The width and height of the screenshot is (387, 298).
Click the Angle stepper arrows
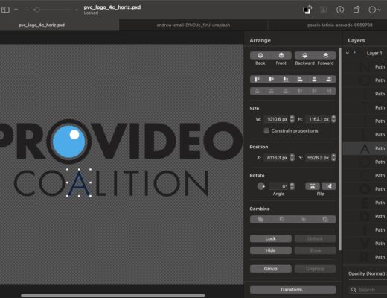tap(292, 186)
